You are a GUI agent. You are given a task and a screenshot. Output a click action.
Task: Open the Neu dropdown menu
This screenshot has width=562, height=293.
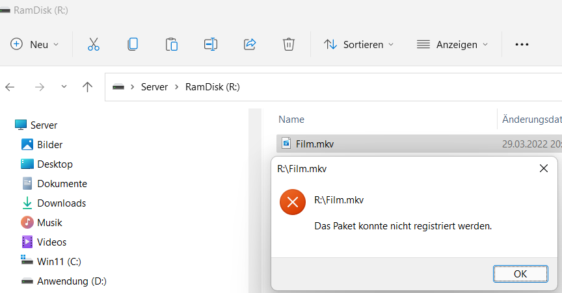tap(34, 44)
